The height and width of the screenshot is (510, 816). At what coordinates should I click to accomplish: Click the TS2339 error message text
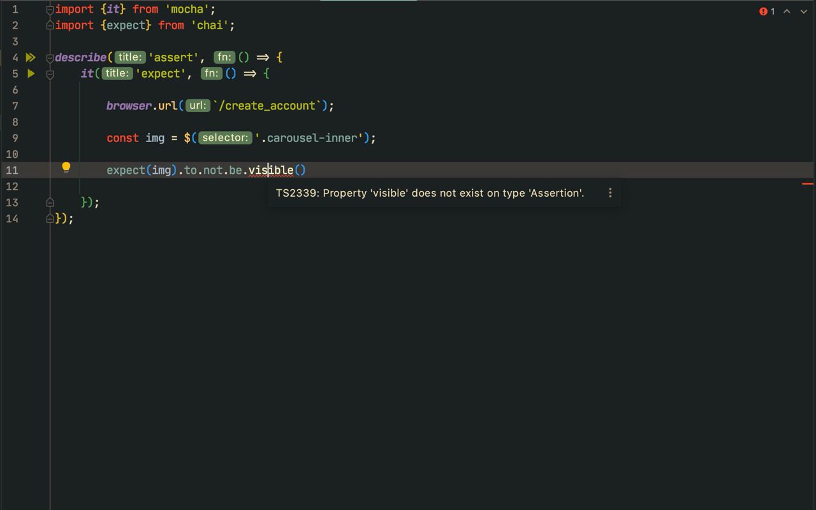[430, 193]
